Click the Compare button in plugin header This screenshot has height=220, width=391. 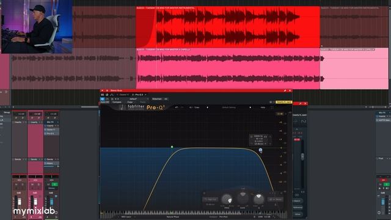(x=117, y=102)
